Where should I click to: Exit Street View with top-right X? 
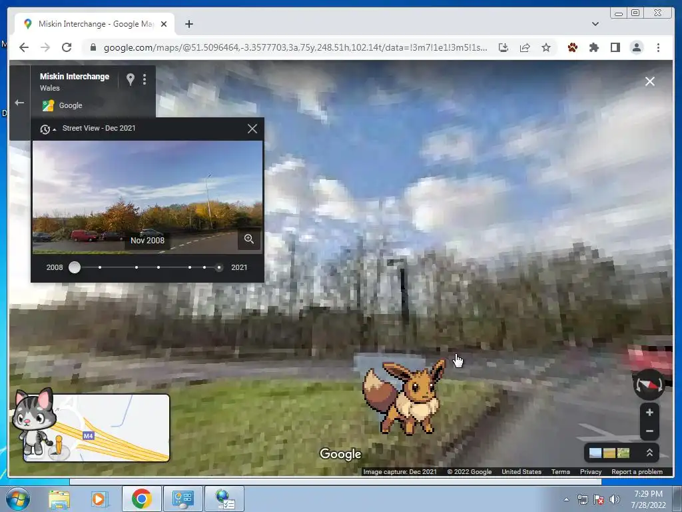650,81
